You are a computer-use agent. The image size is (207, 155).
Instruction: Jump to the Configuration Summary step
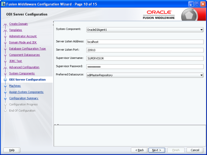point(24,98)
